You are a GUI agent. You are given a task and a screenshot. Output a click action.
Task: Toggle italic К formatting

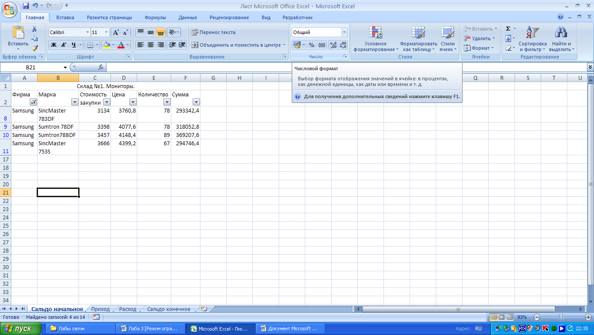click(63, 45)
